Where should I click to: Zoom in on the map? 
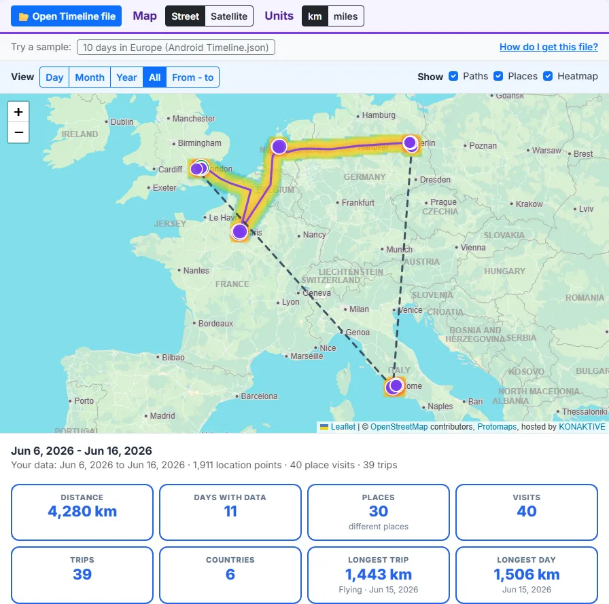tap(18, 112)
